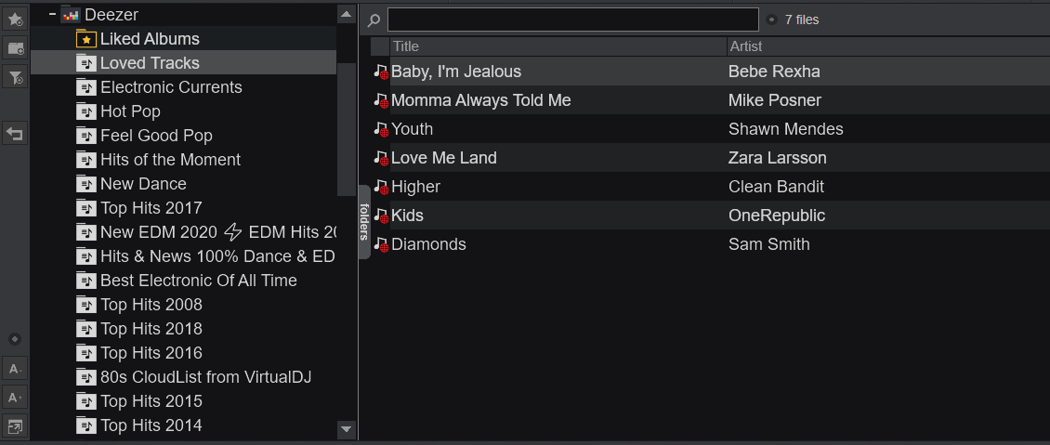Click the add favorite folder star icon
This screenshot has width=1050, height=445.
[x=15, y=19]
